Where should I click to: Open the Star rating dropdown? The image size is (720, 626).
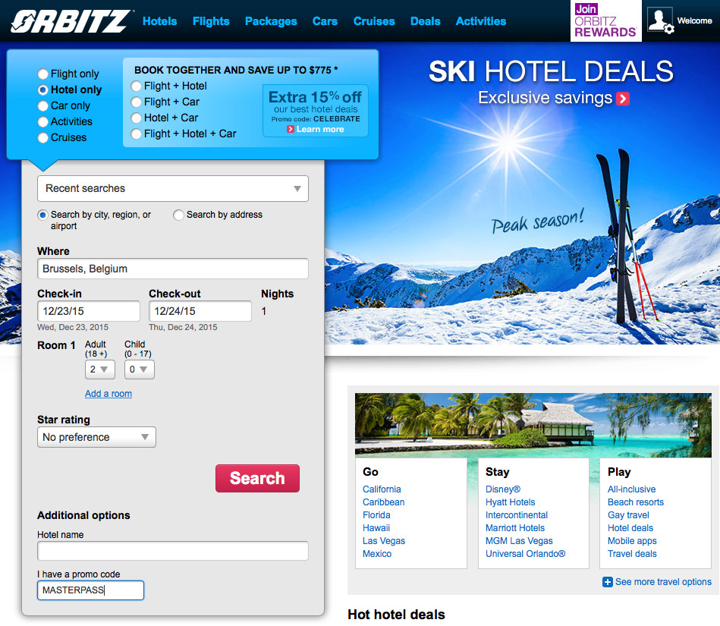point(96,437)
